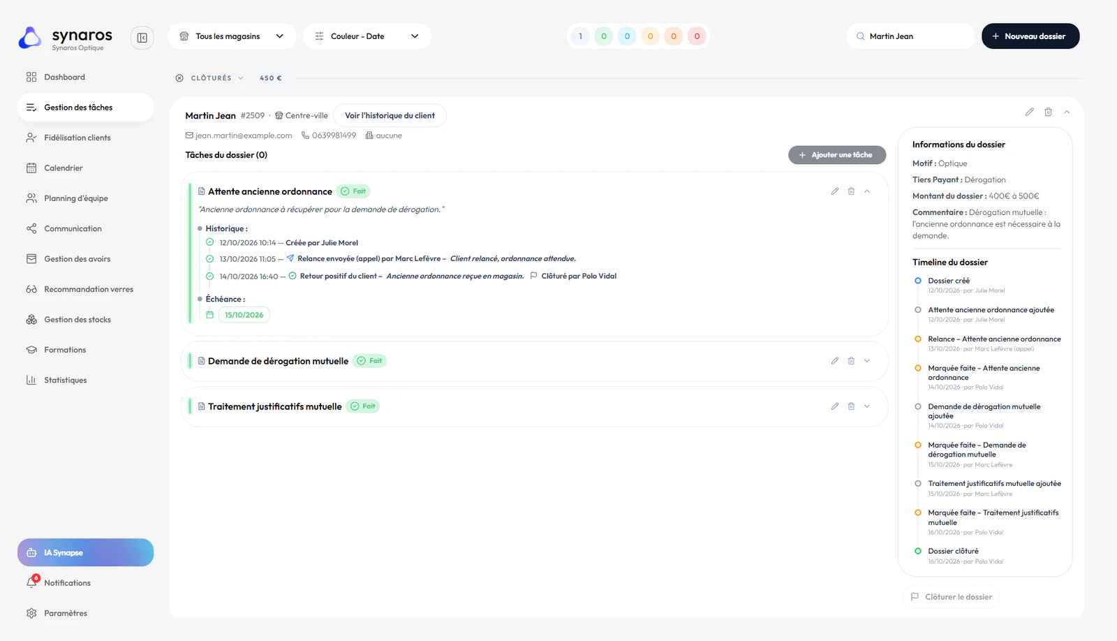Edit the Traitement justificatifs mutuelle task

coord(835,406)
